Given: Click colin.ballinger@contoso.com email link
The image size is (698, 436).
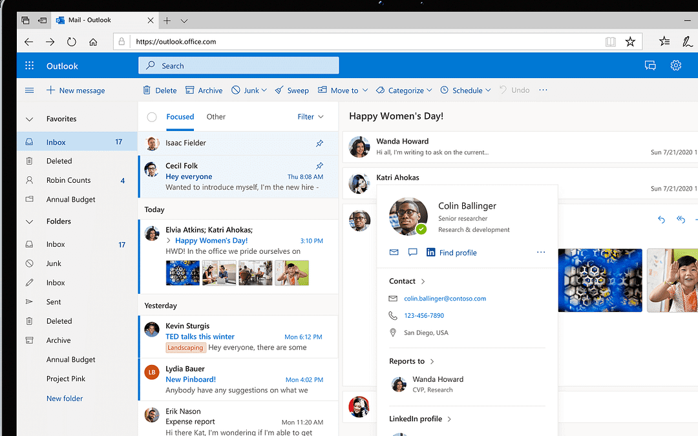Looking at the screenshot, I should click(x=445, y=298).
